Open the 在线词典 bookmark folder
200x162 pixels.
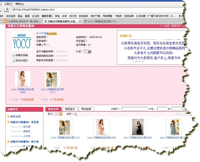point(129,16)
